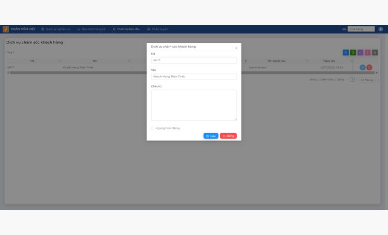
Task: Click the blue edit row icon
Action: [x=362, y=67]
